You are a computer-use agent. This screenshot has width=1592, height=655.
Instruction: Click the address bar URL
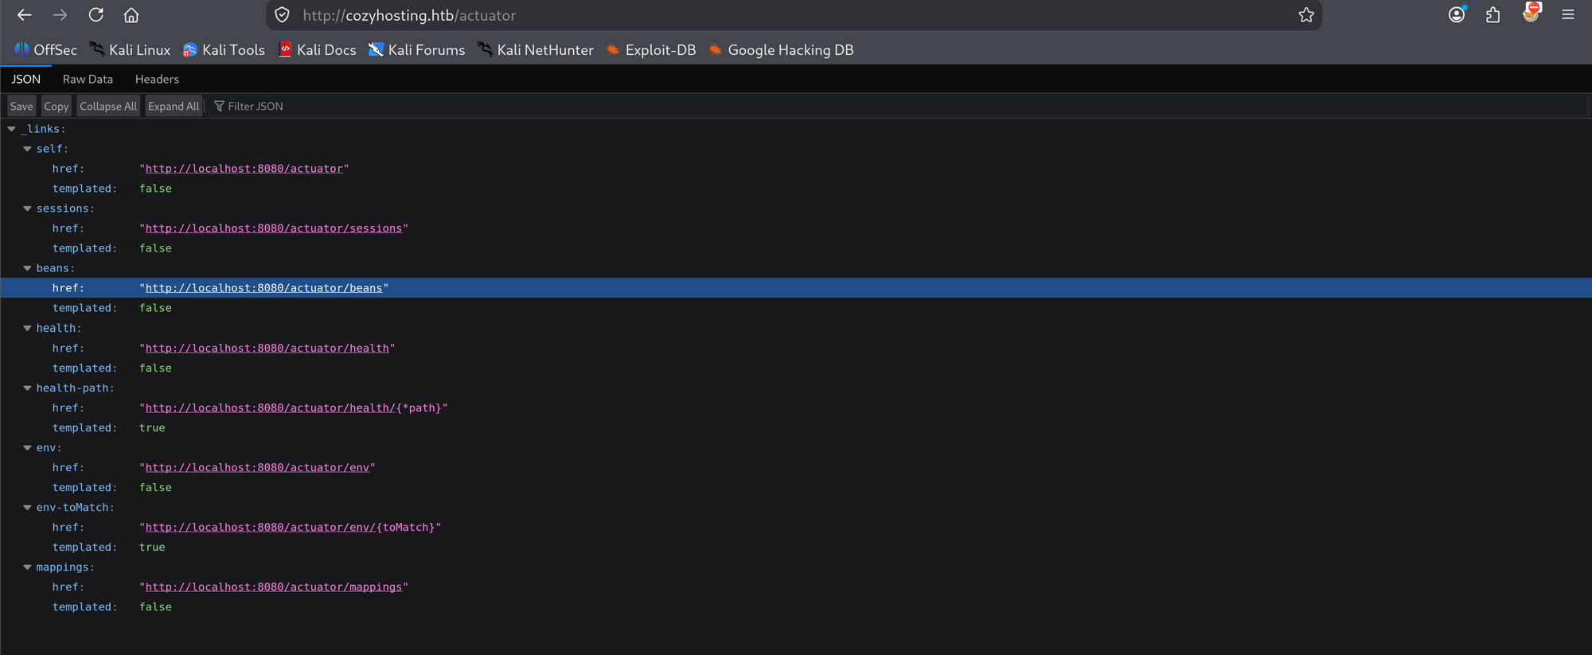(409, 15)
